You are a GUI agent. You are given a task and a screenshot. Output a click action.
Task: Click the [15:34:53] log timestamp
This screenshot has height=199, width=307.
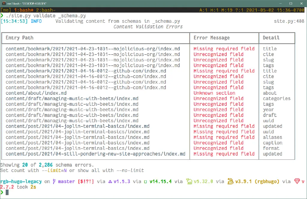click(x=14, y=21)
